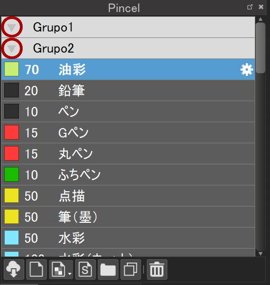Collapse the Grupo1 triangle
270x285 pixels.
point(12,27)
